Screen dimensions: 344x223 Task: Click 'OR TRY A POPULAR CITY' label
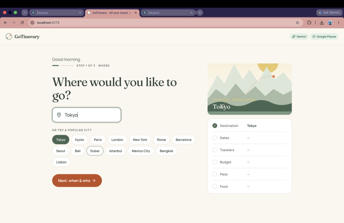(x=72, y=130)
